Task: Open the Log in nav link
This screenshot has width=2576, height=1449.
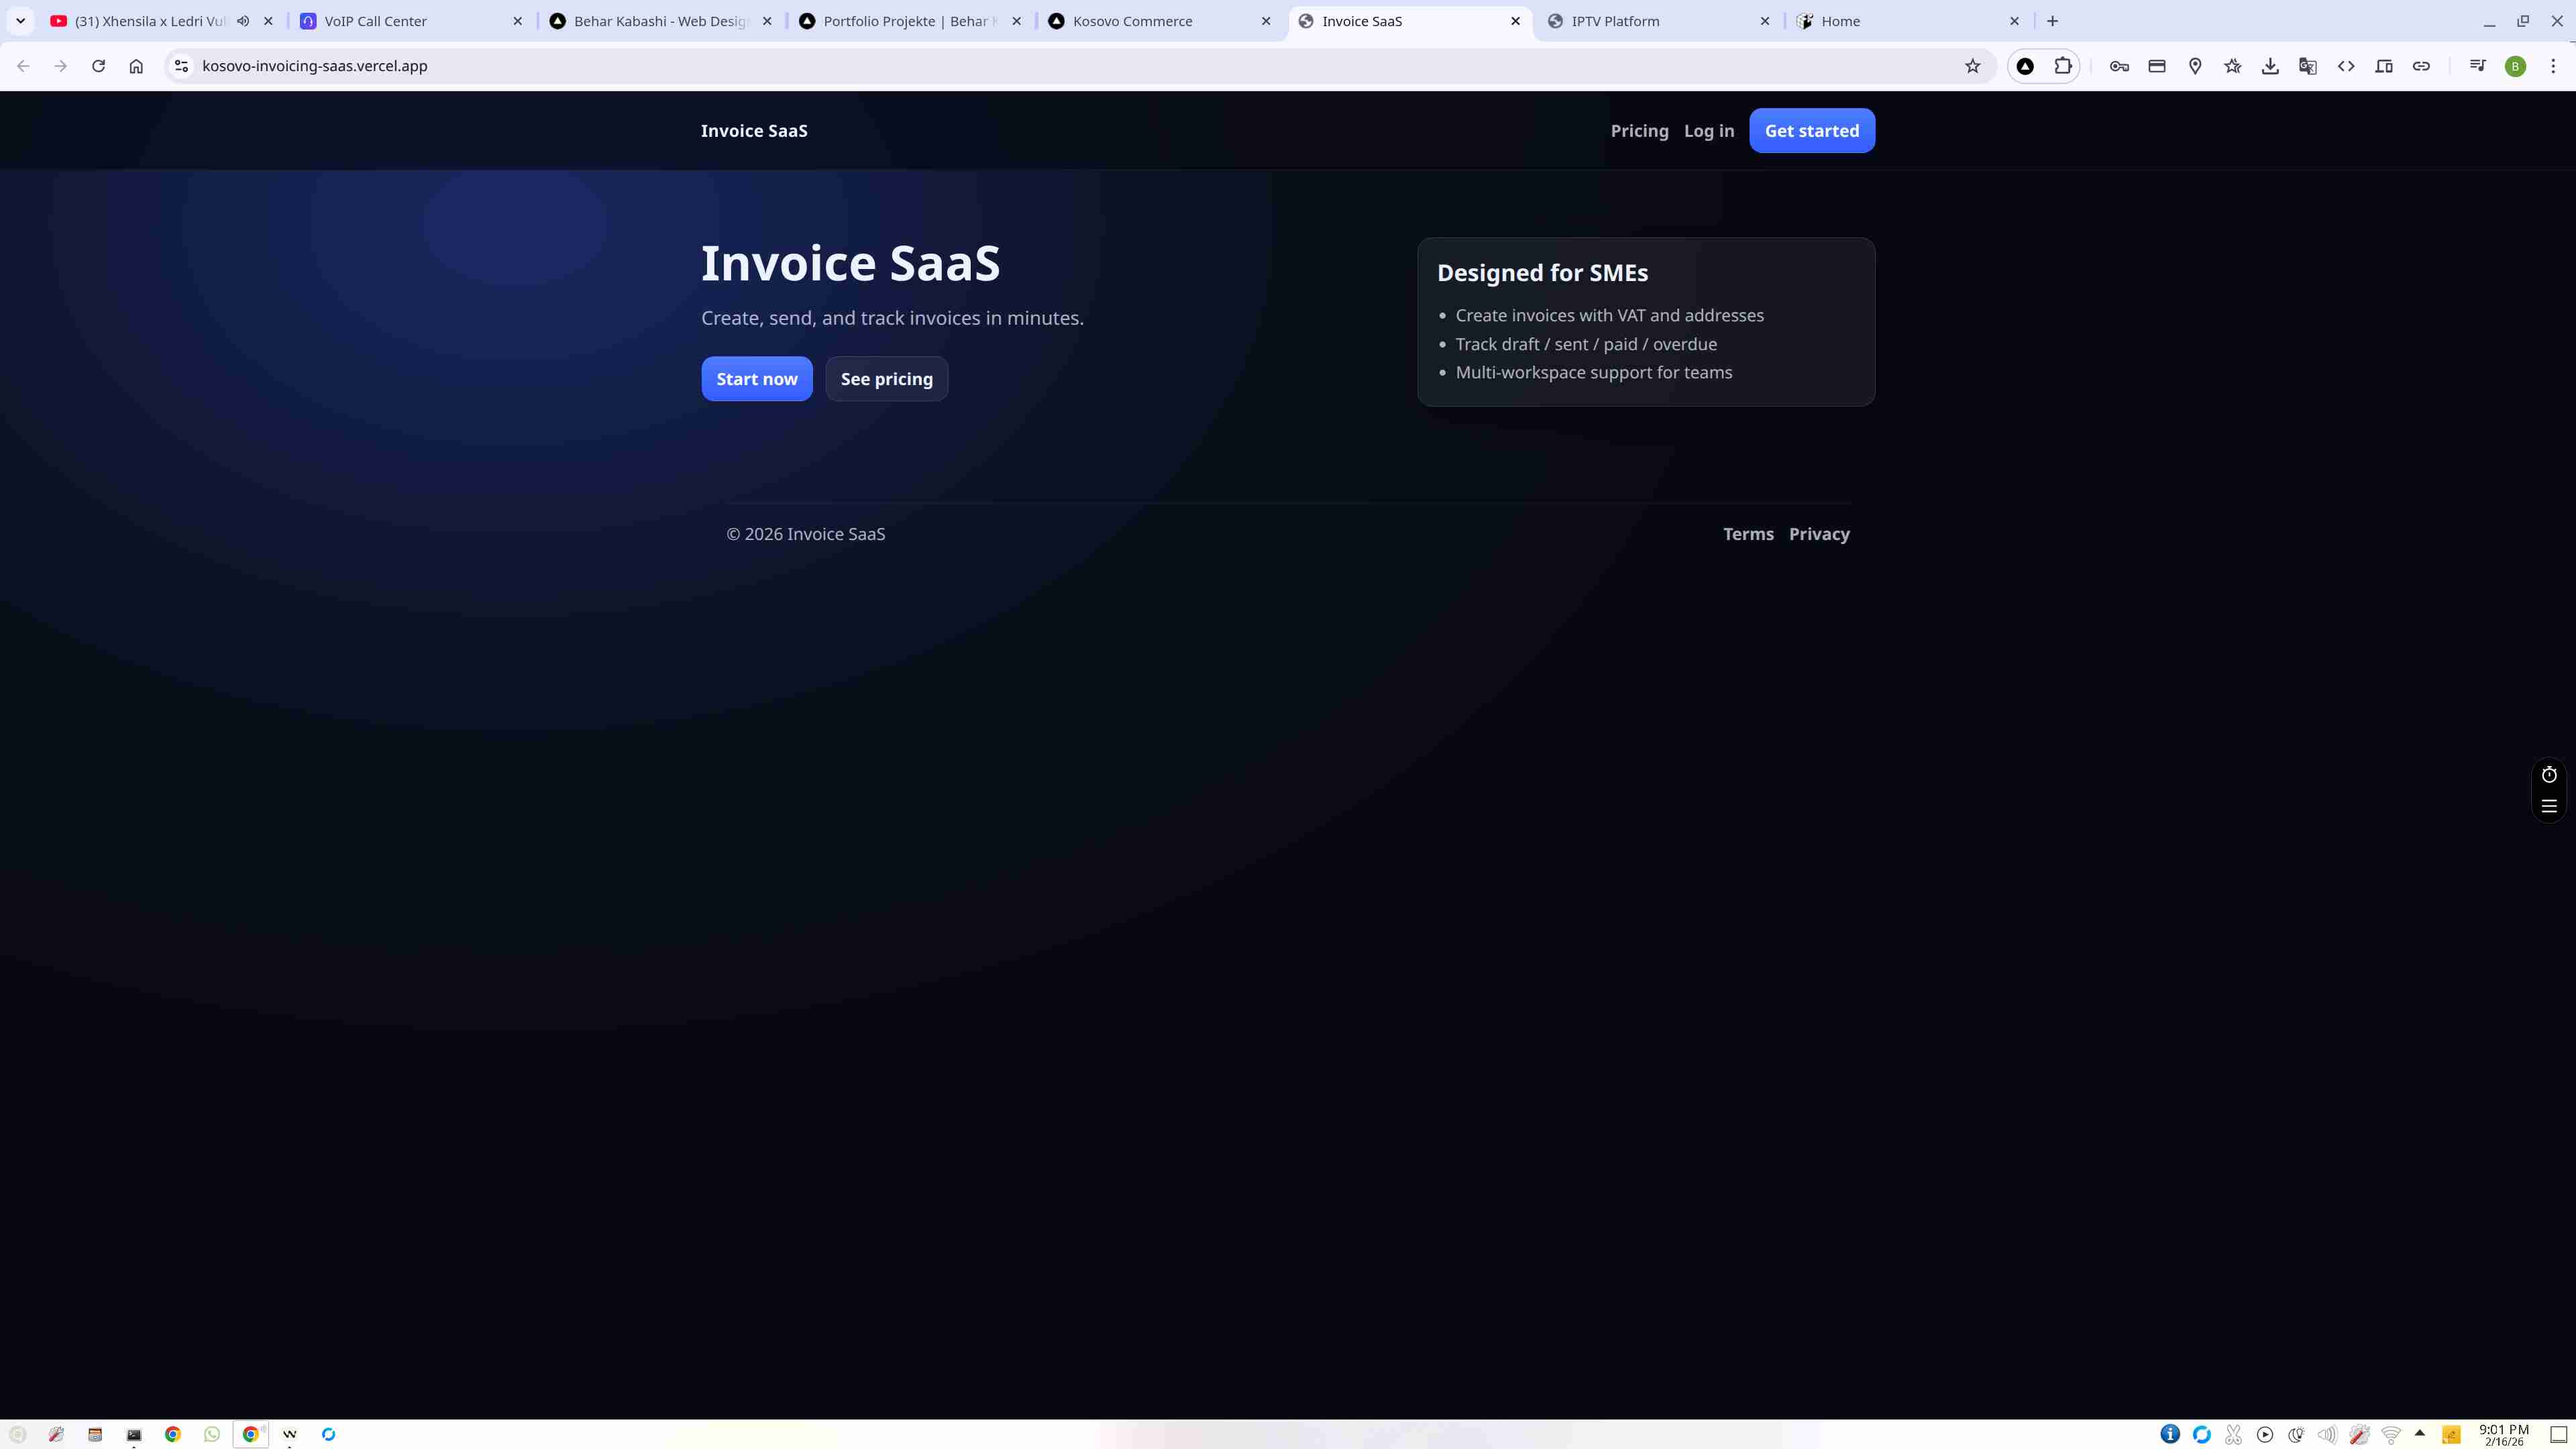Action: 1708,131
